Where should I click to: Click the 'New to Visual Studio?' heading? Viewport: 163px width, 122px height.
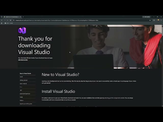click(x=60, y=74)
